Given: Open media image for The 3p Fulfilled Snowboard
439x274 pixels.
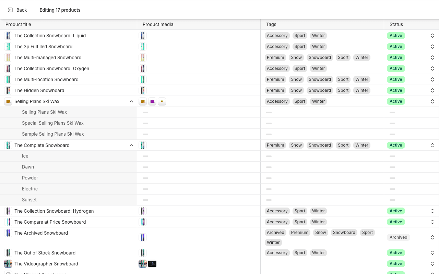Looking at the screenshot, I should 143,47.
